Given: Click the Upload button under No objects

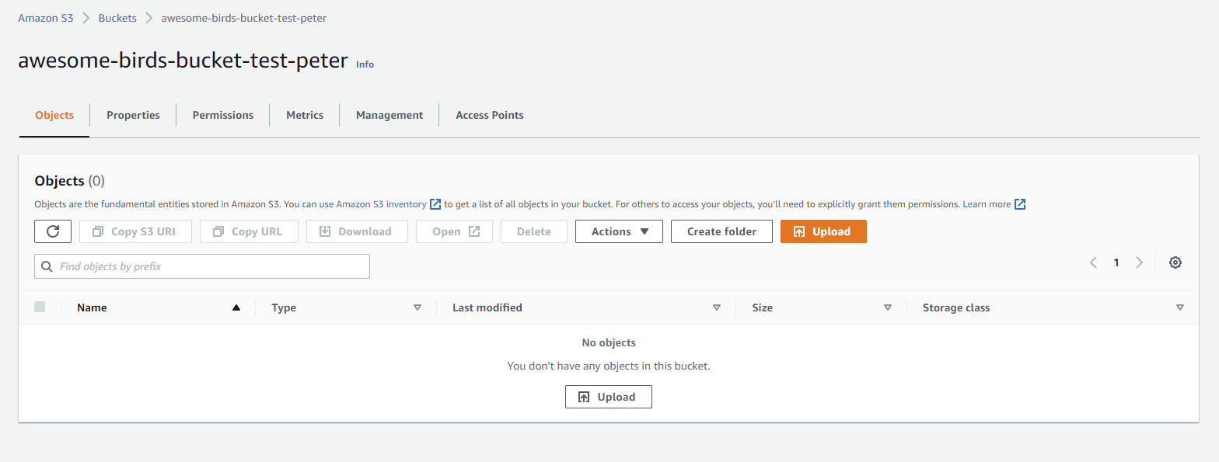Looking at the screenshot, I should (608, 397).
